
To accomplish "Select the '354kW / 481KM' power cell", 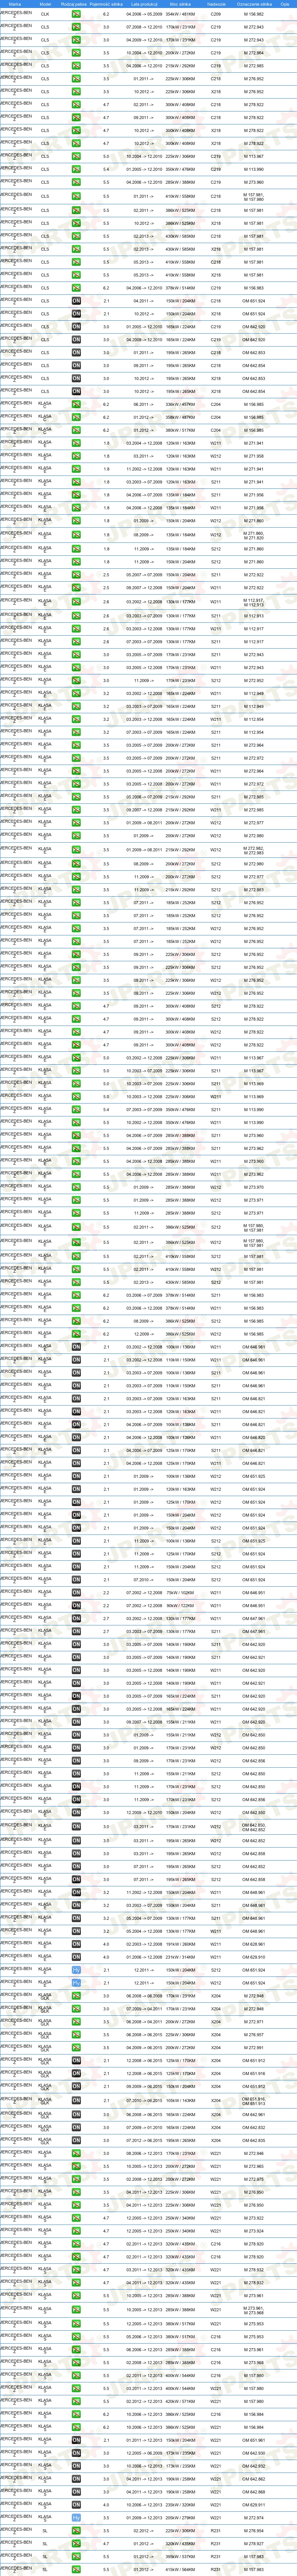I will (x=180, y=14).
